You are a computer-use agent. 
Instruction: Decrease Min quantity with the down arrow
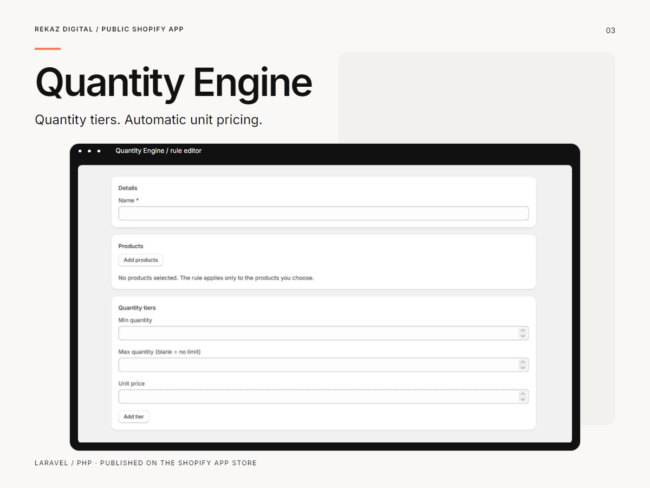tap(523, 336)
